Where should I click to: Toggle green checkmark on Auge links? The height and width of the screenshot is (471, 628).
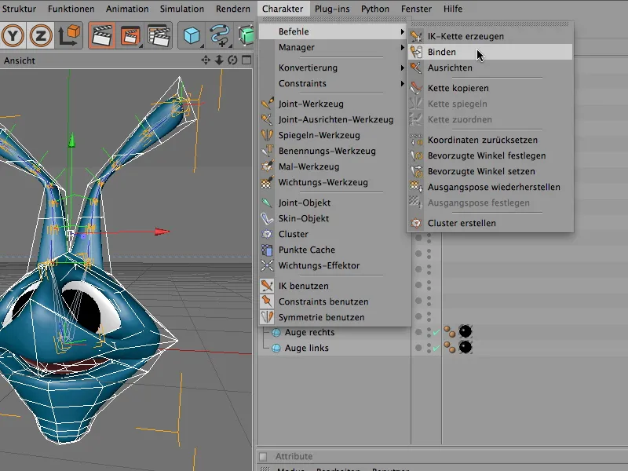pyautogui.click(x=436, y=348)
